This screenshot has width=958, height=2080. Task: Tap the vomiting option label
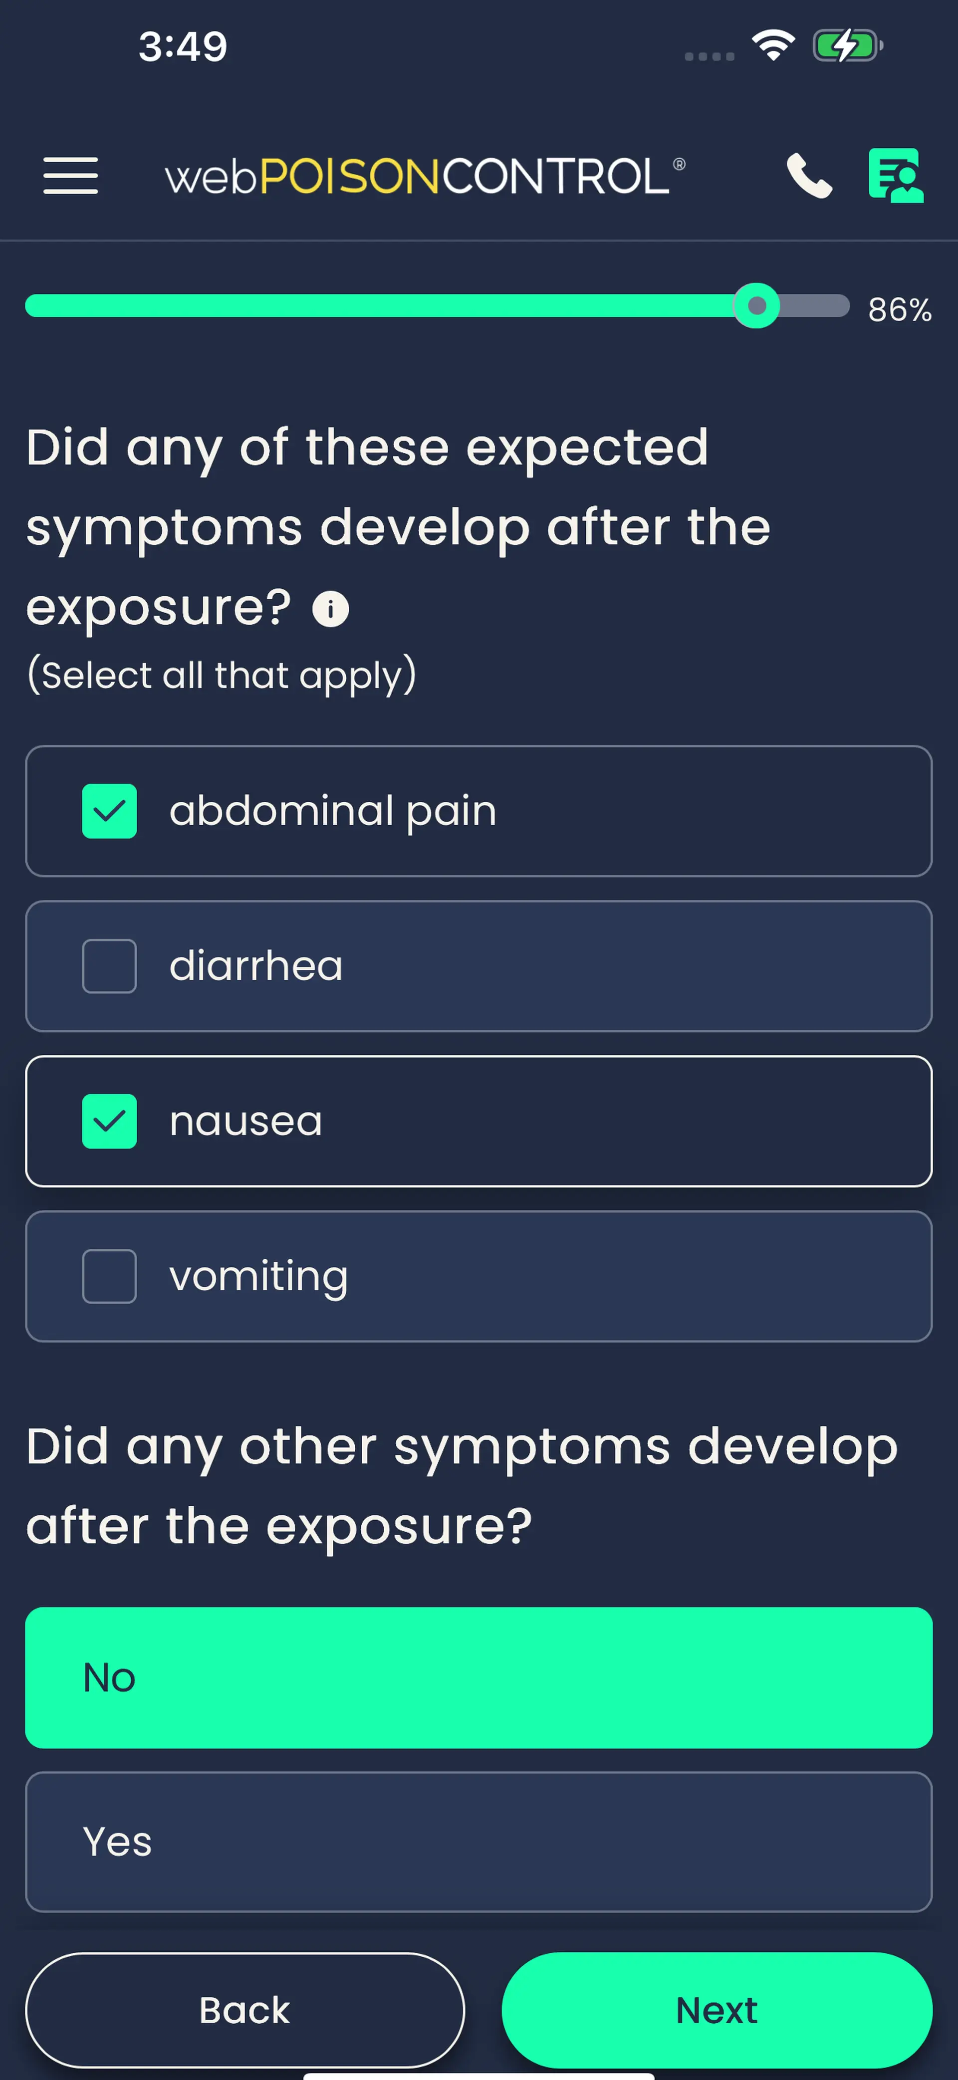258,1276
